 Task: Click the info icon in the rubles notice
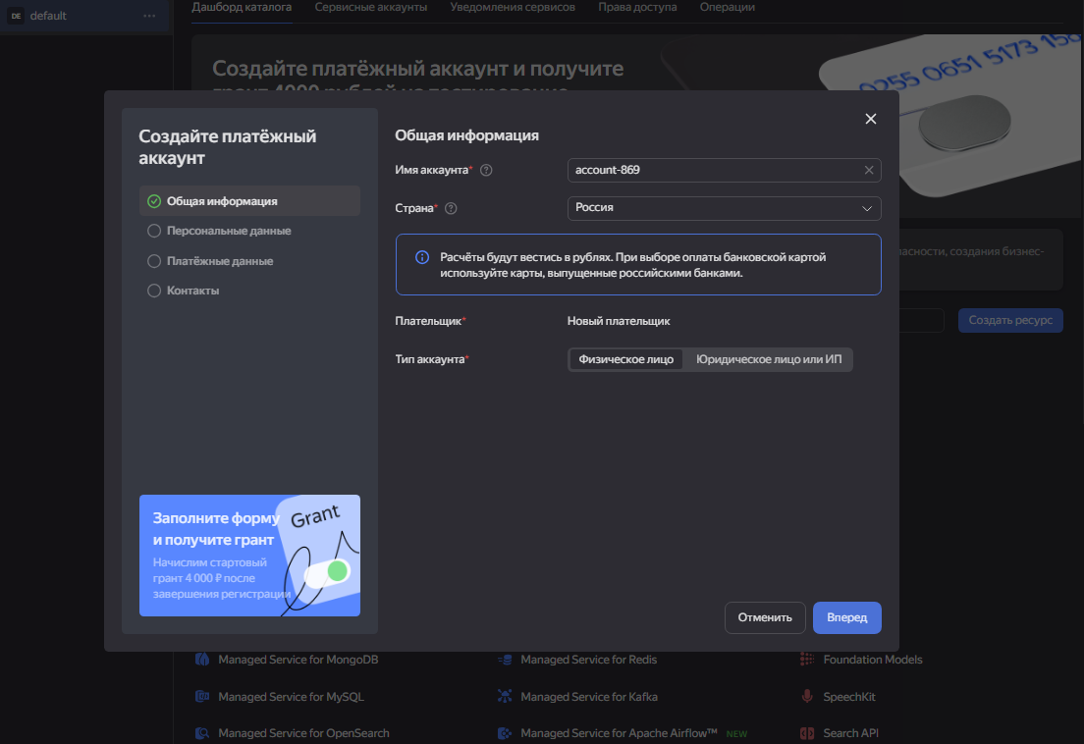(x=422, y=257)
